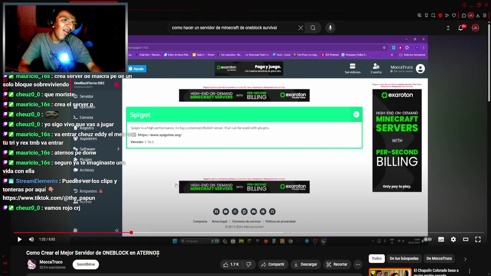
Task: Click the tall exaroton Minecraft servers ad
Action: click(x=397, y=140)
